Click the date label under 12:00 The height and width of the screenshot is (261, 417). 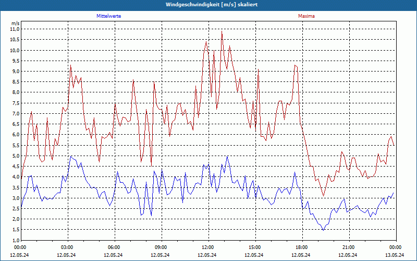207,255
